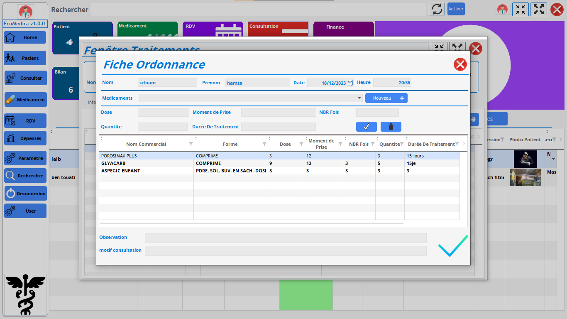This screenshot has height=319, width=567.
Task: Click the horizontal scrollbar under medication table
Action: coord(252,223)
